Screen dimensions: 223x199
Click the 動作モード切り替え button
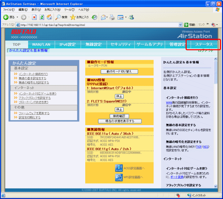[119, 72]
